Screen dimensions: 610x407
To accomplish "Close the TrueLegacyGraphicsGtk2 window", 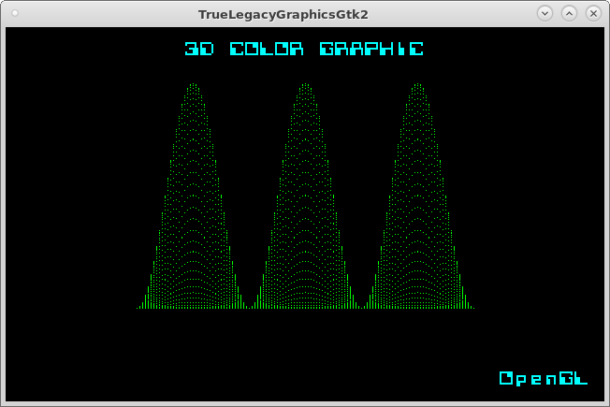I will click(592, 13).
